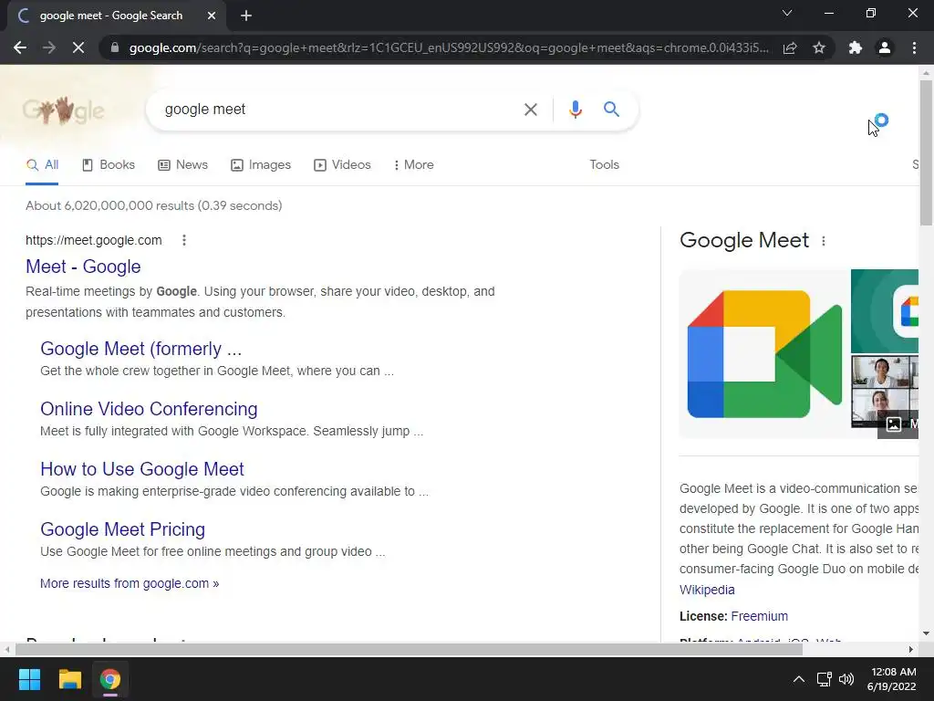Switch to the Books tab
Image resolution: width=934 pixels, height=701 pixels.
pos(109,165)
